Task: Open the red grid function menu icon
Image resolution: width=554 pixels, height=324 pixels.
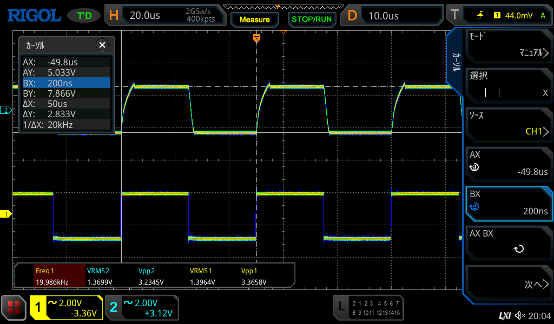Action: (x=14, y=308)
